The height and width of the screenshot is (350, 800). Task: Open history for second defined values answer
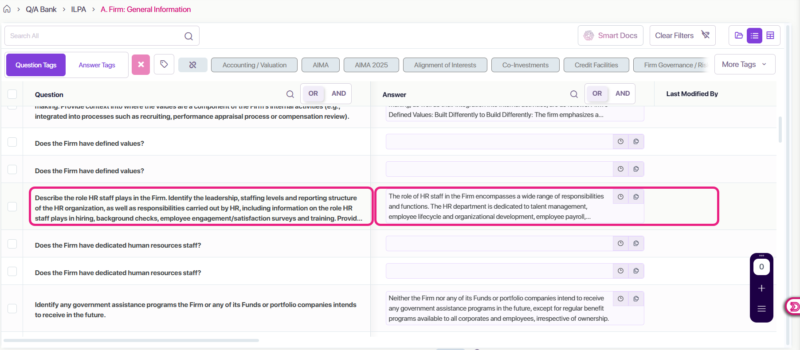pyautogui.click(x=620, y=169)
